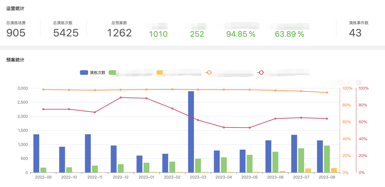Click the tall blue bar for 2023-03
The image size is (385, 187).
(191, 132)
